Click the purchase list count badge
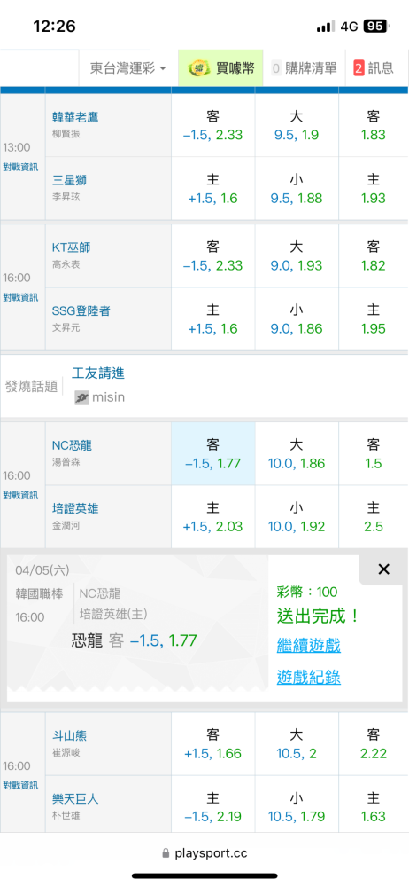 click(x=277, y=68)
